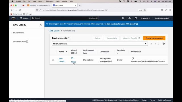Click the AWS search field
Viewport: 182px width, 102px height.
tap(65, 18)
